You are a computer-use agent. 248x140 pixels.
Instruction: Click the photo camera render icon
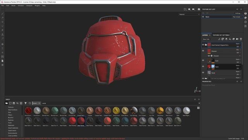coord(199,9)
